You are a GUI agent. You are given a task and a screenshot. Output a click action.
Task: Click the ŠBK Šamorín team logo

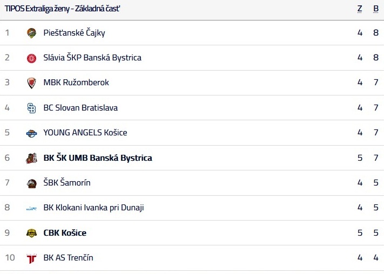[31, 183]
